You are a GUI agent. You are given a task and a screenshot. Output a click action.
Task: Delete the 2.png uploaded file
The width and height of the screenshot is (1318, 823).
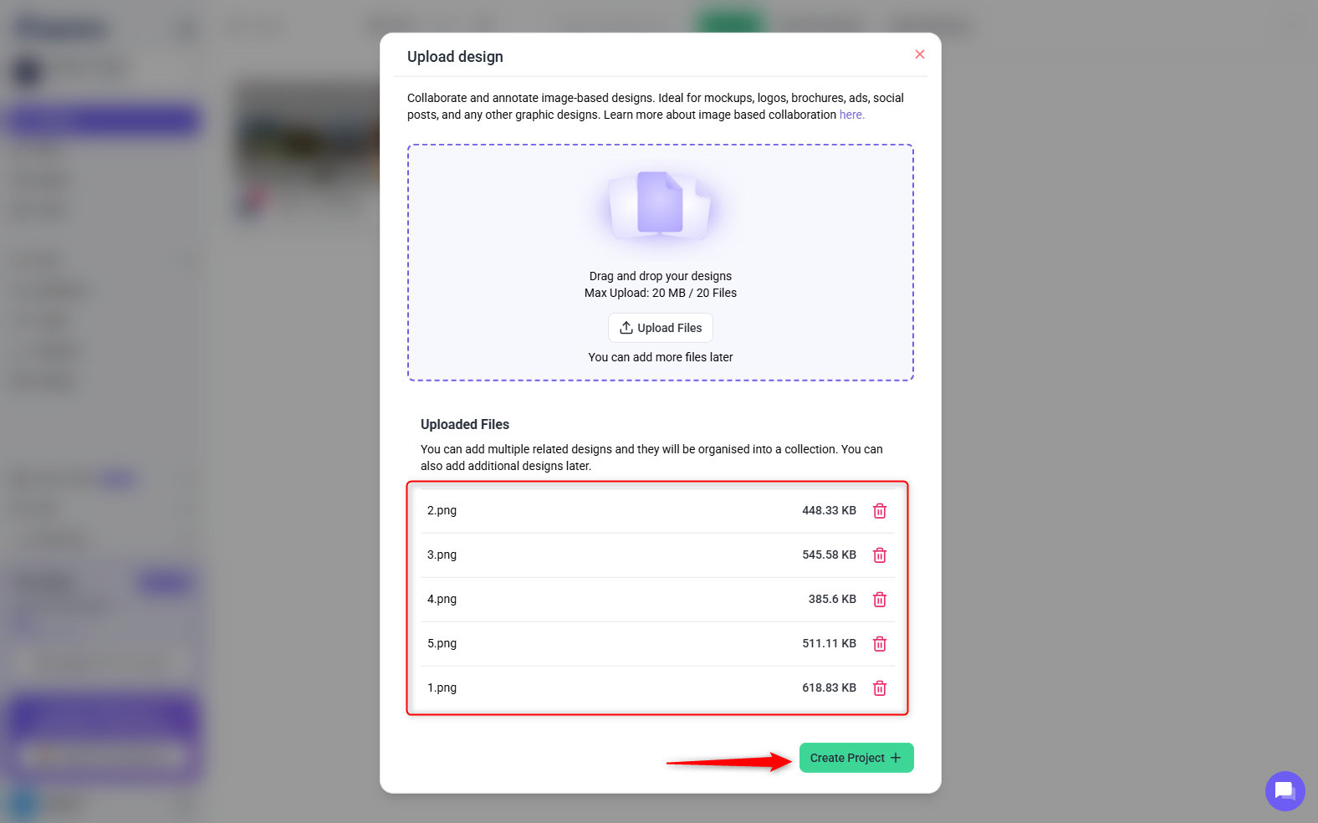pos(879,511)
